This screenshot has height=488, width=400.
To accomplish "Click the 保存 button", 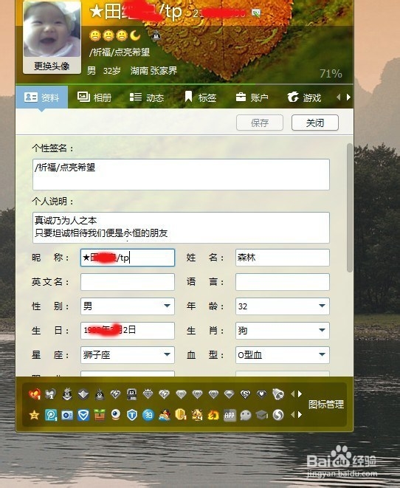I will pos(260,123).
